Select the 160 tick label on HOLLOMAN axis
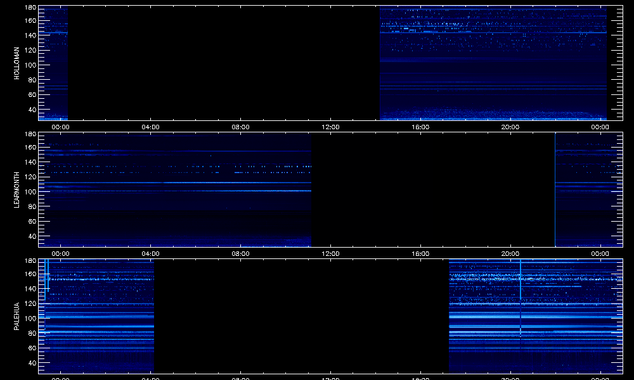The width and height of the screenshot is (634, 380). (30, 21)
